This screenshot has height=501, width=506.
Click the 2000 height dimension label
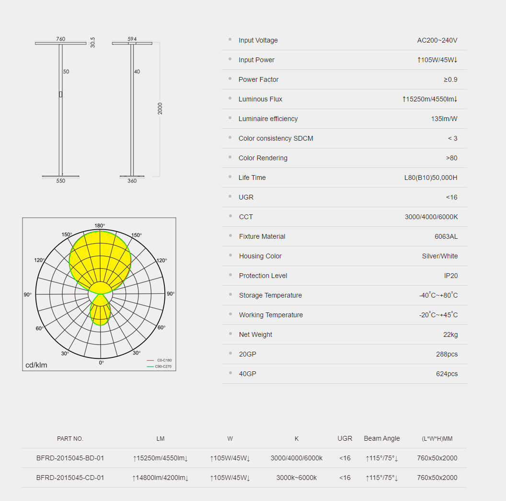pyautogui.click(x=160, y=108)
